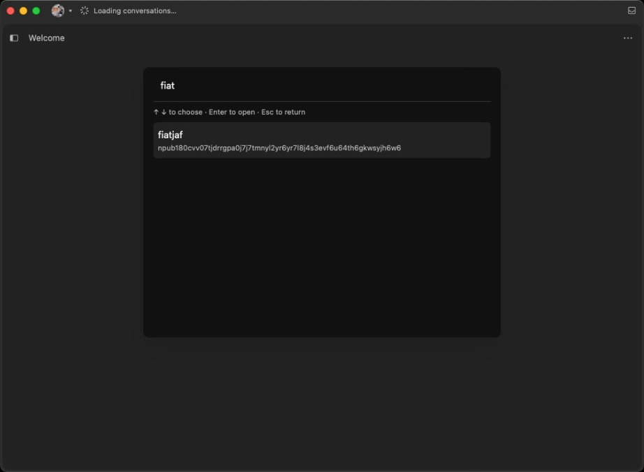Click the fiatjaf npub key text

[279, 148]
